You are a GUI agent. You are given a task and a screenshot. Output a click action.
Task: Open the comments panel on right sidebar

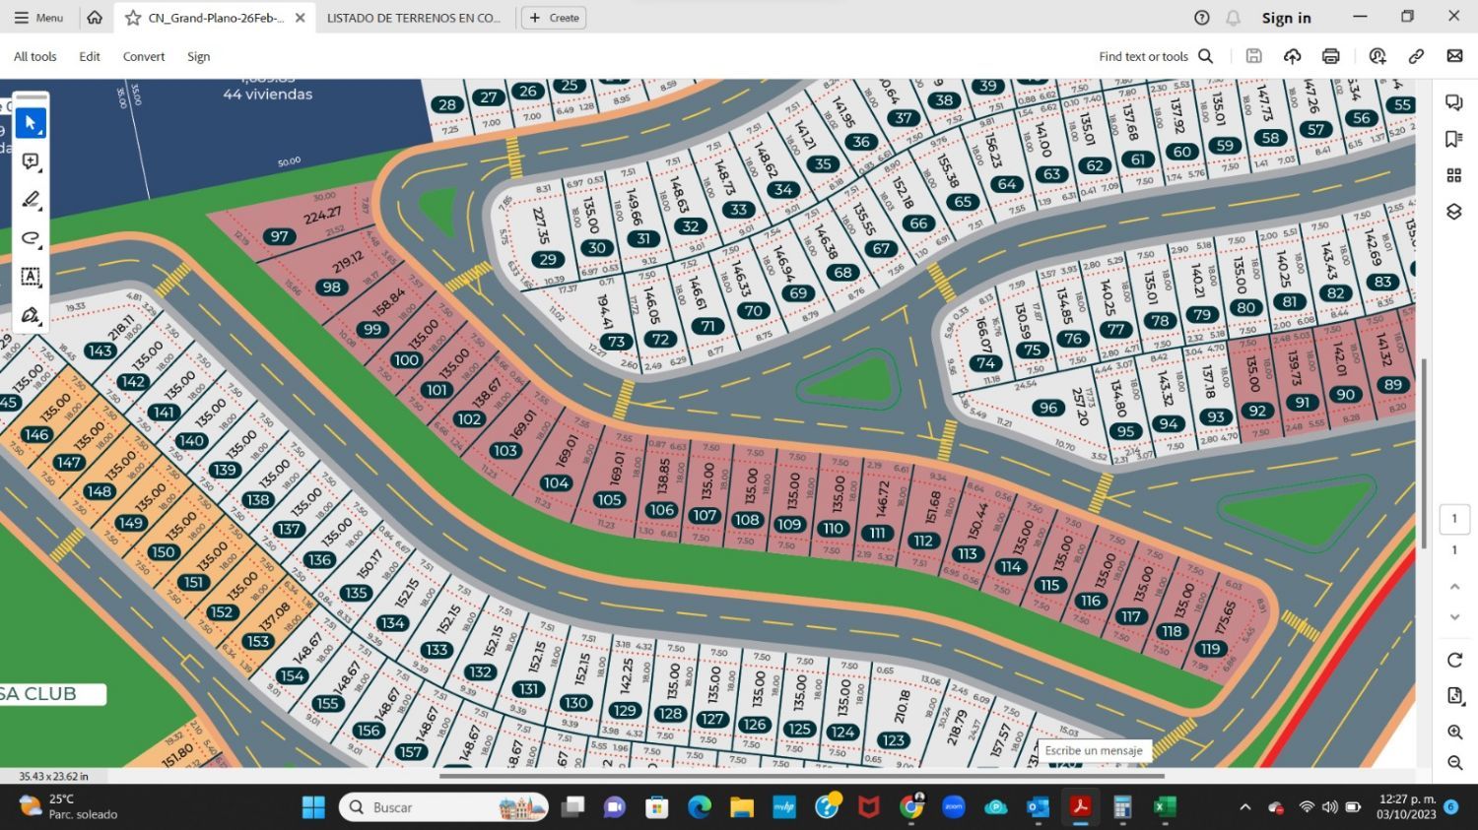1453,103
